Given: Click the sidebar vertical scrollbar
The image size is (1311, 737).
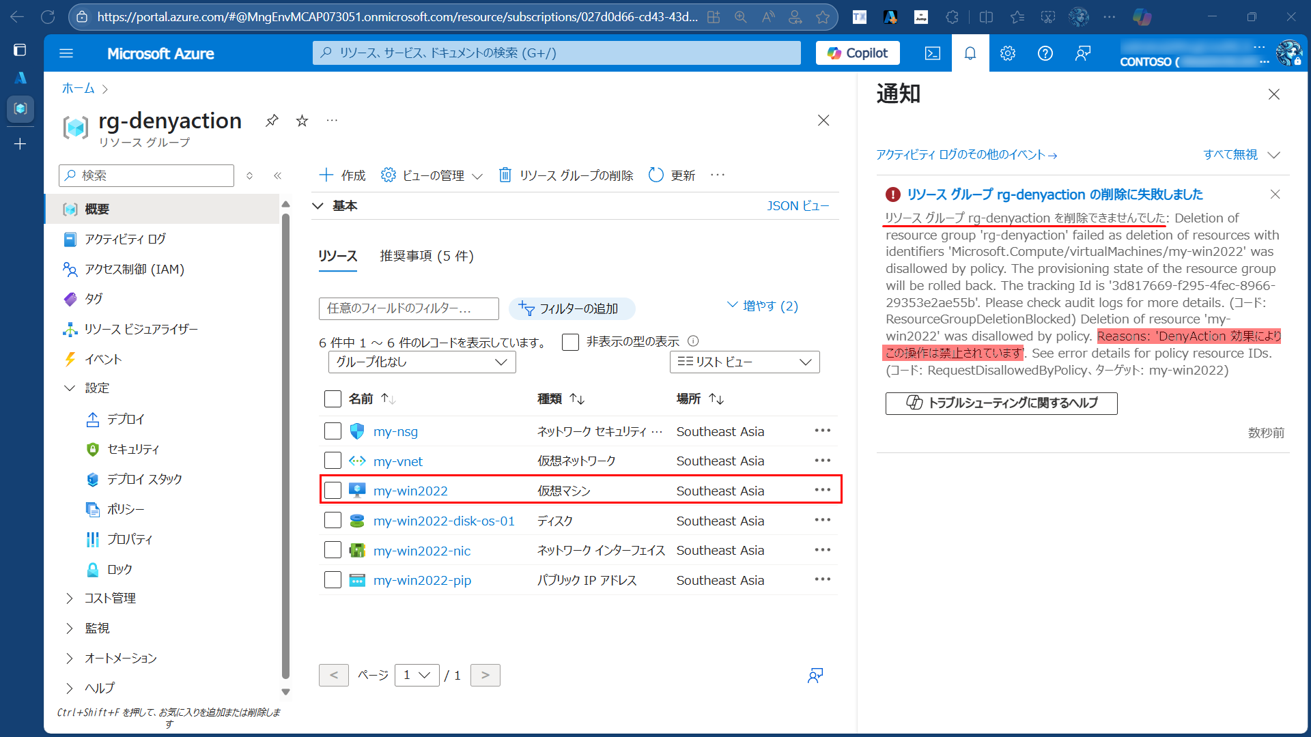Looking at the screenshot, I should [x=285, y=444].
